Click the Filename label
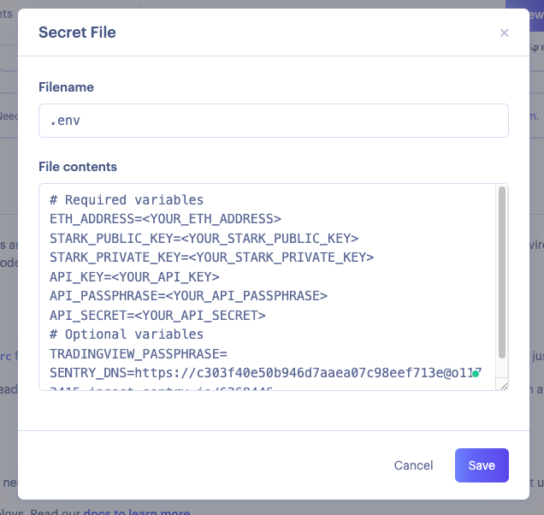544x515 pixels. point(66,87)
